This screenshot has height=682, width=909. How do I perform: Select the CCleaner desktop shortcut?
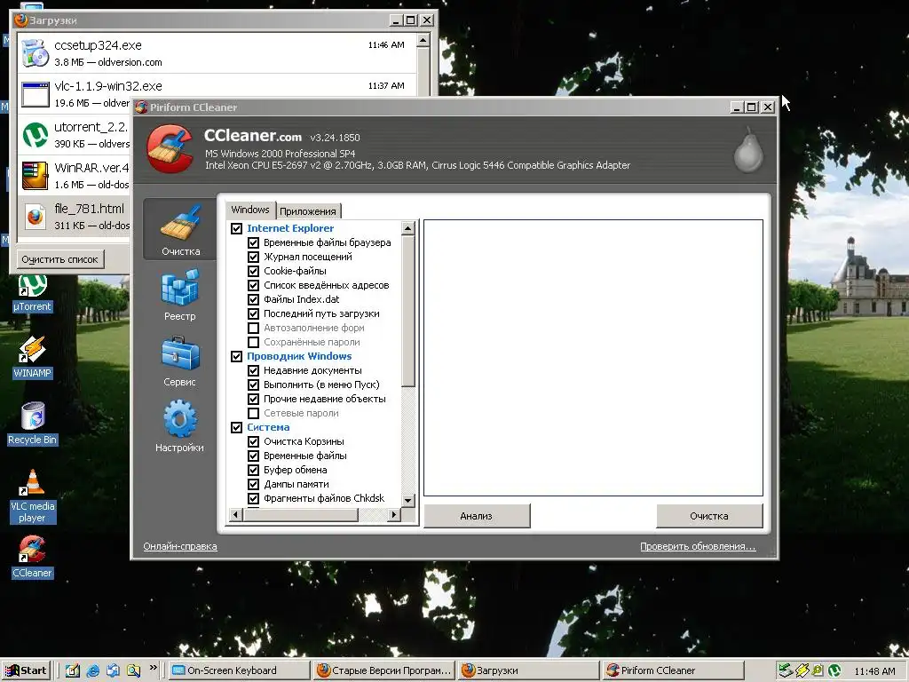click(x=33, y=558)
